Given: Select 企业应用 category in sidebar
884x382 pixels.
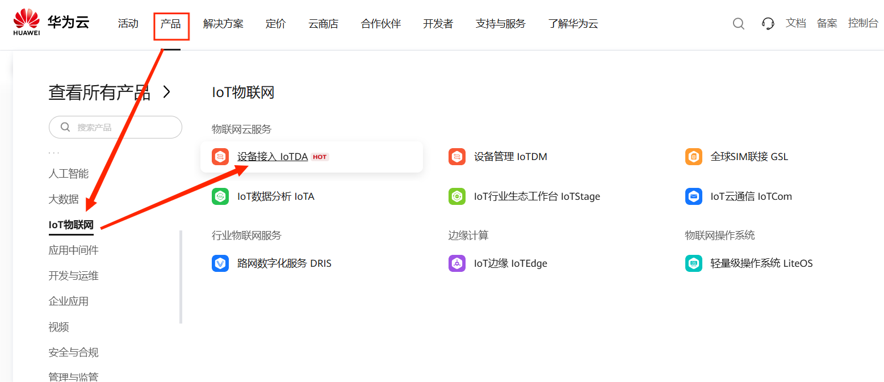Looking at the screenshot, I should pyautogui.click(x=69, y=301).
